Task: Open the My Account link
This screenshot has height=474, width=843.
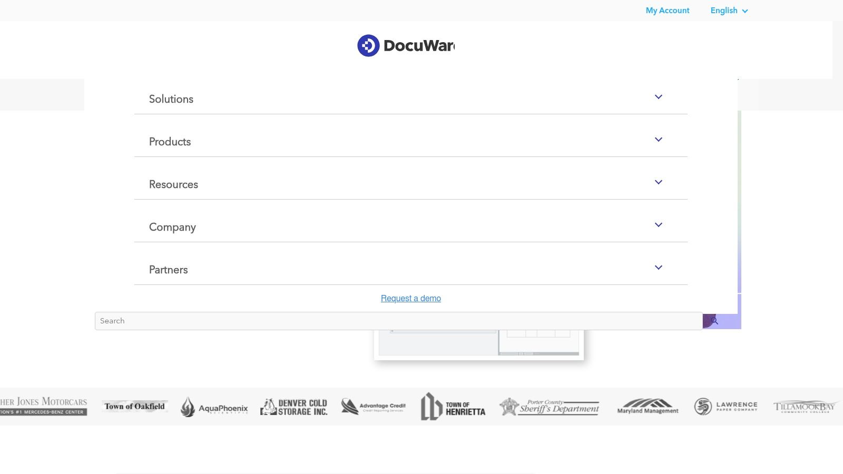Action: click(668, 11)
